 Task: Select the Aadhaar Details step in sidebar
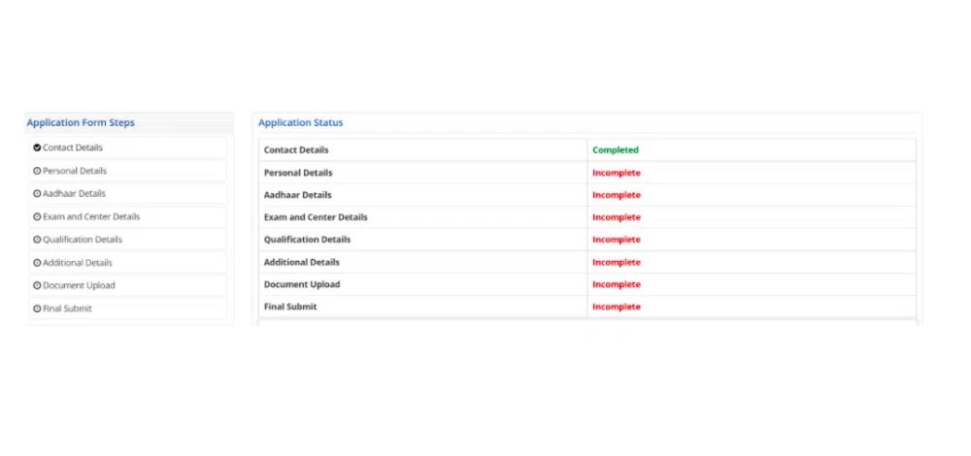(x=74, y=194)
